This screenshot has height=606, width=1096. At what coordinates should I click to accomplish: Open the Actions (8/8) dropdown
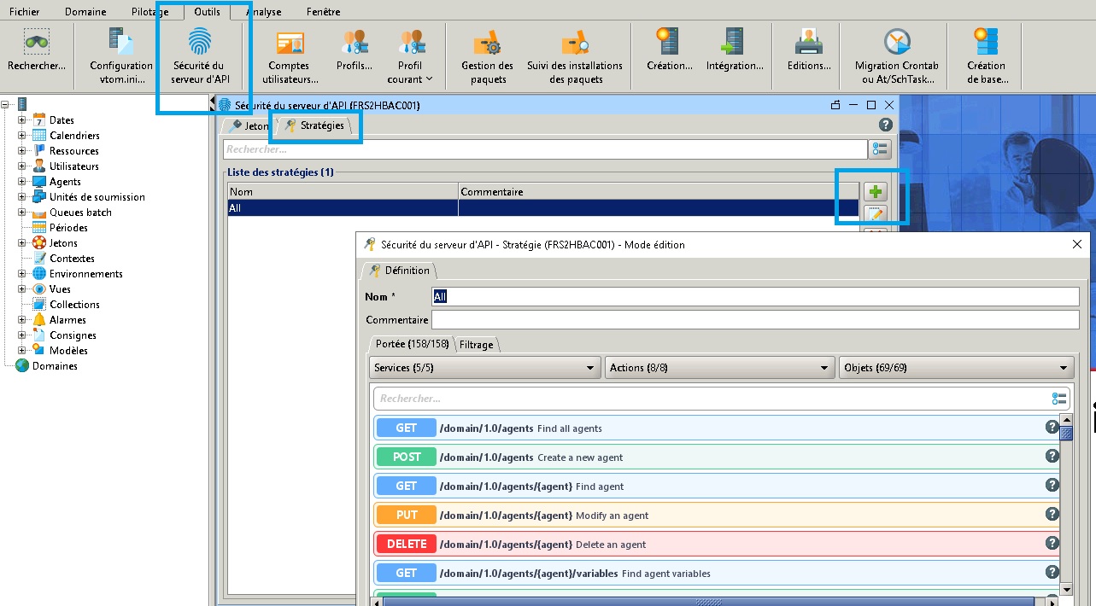[x=720, y=367]
